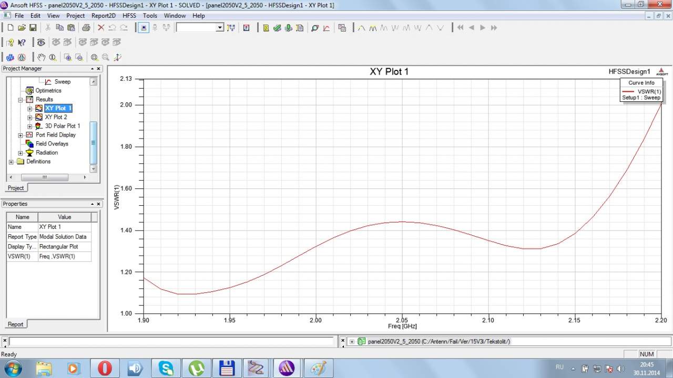
Task: Open the empty toolbar combo box dropdown
Action: (x=220, y=28)
